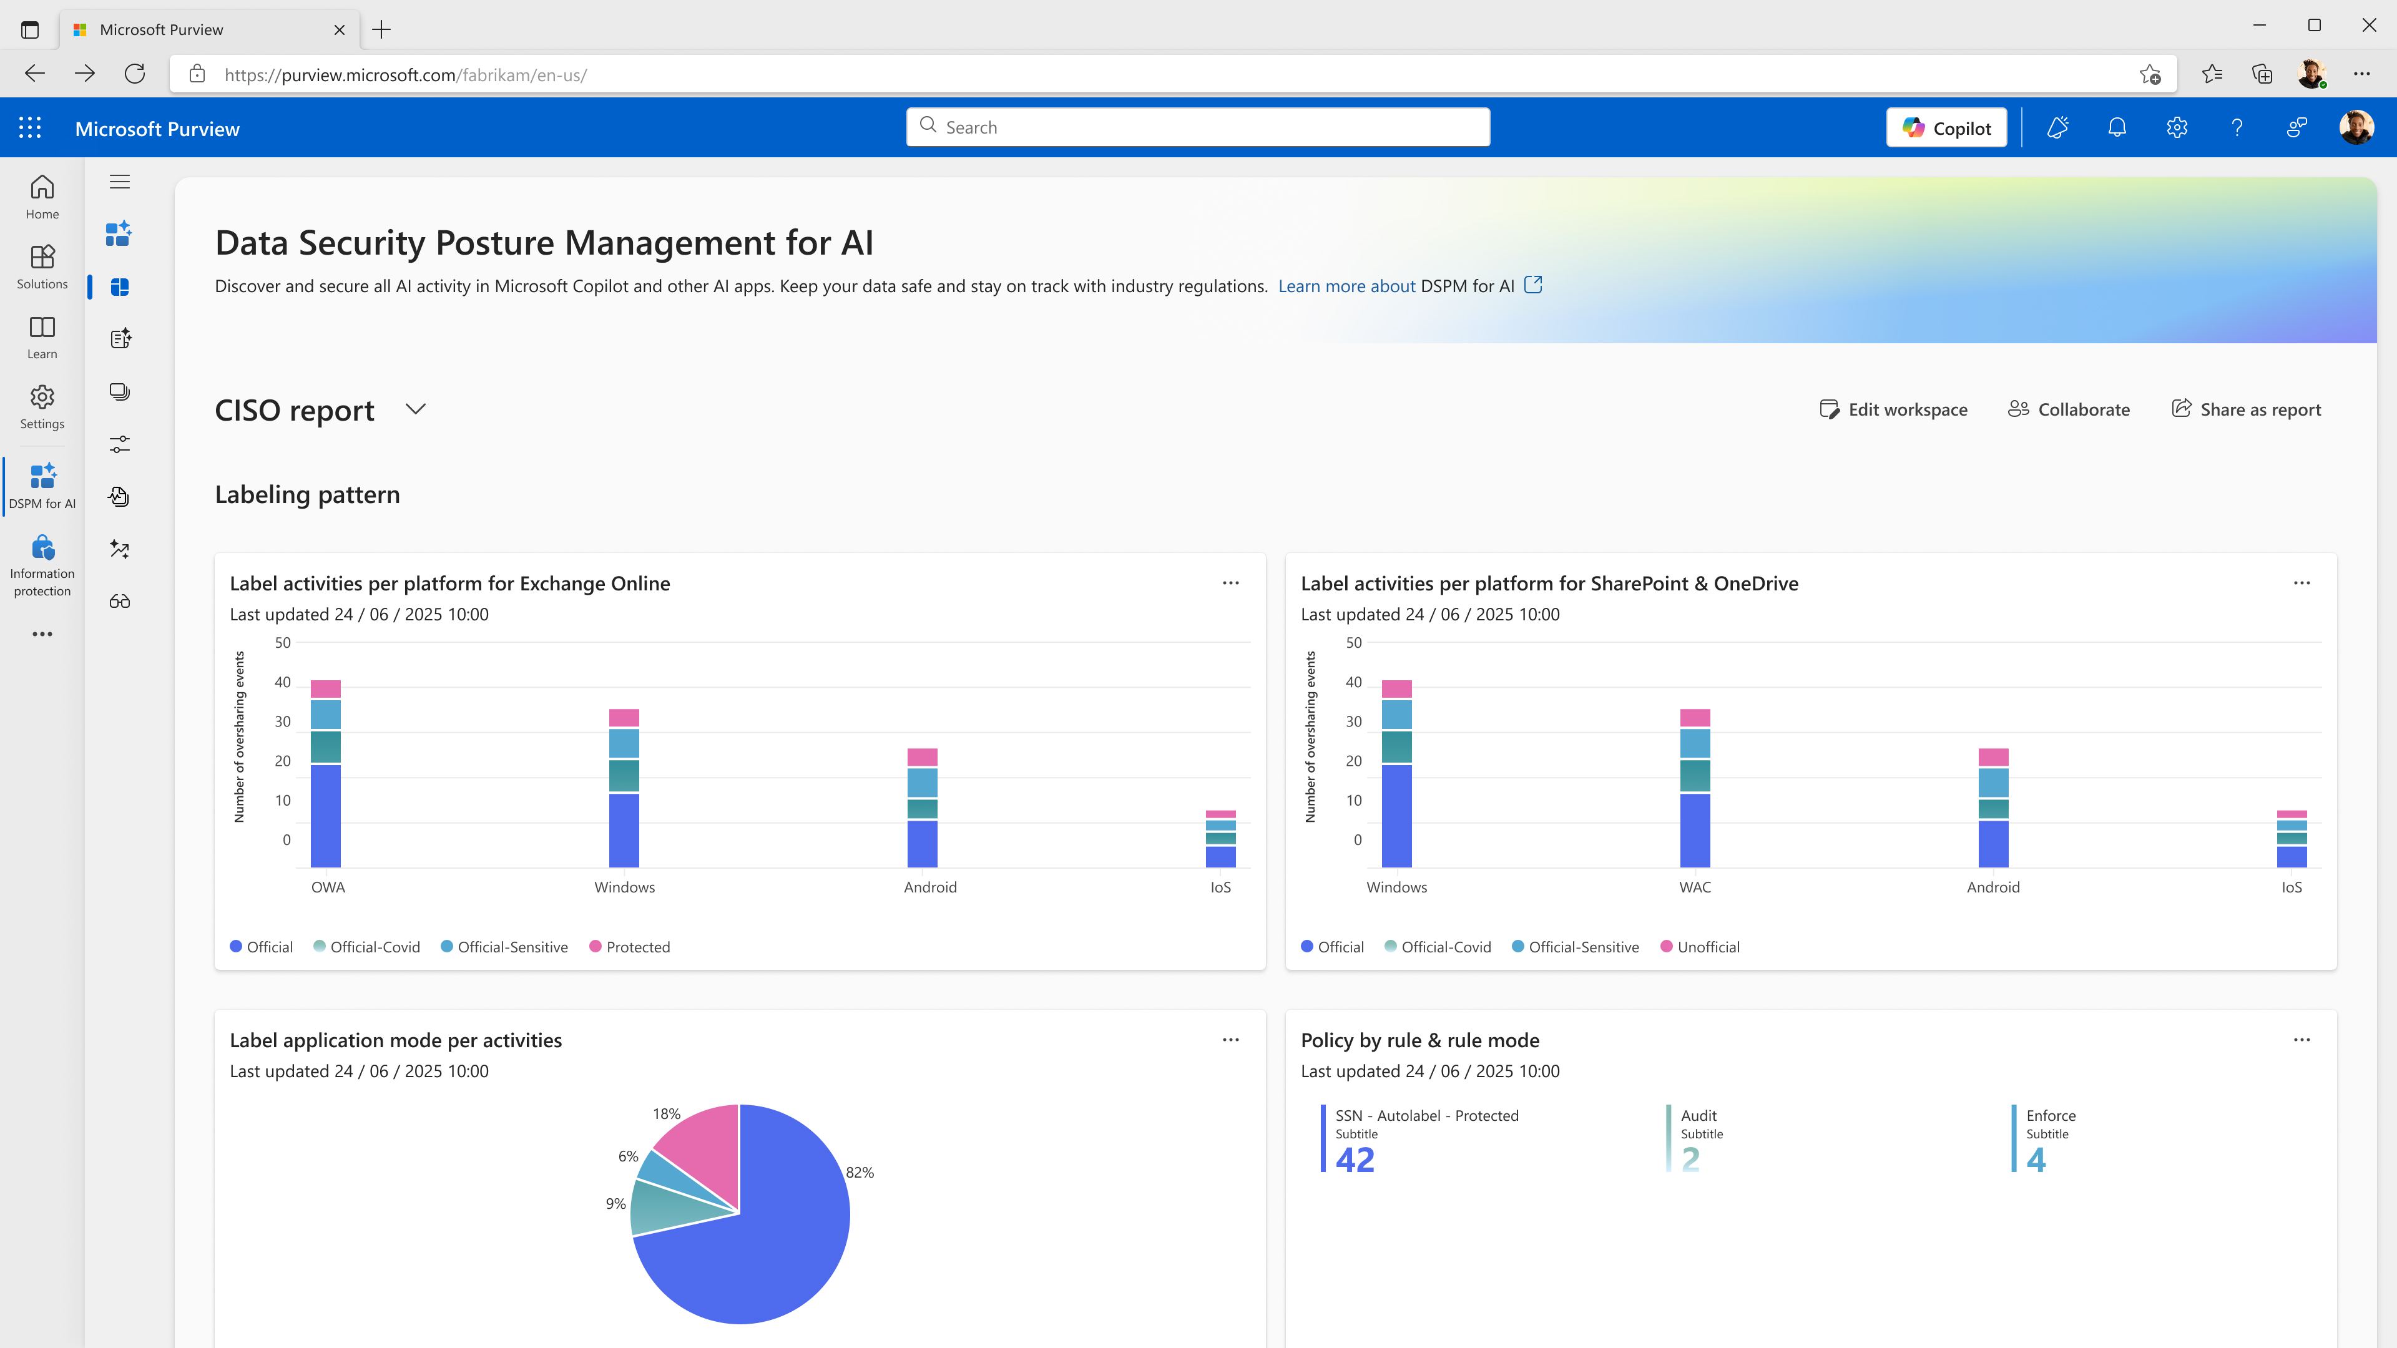Open more options for Policy by rule card

(x=2301, y=1040)
